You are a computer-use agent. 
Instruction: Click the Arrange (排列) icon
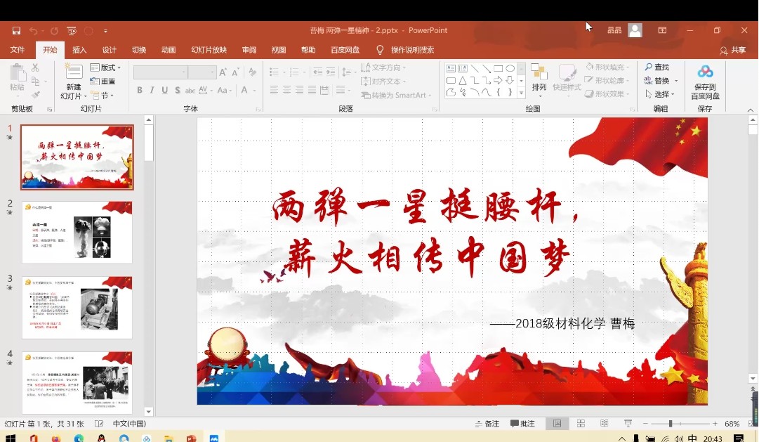pos(539,72)
